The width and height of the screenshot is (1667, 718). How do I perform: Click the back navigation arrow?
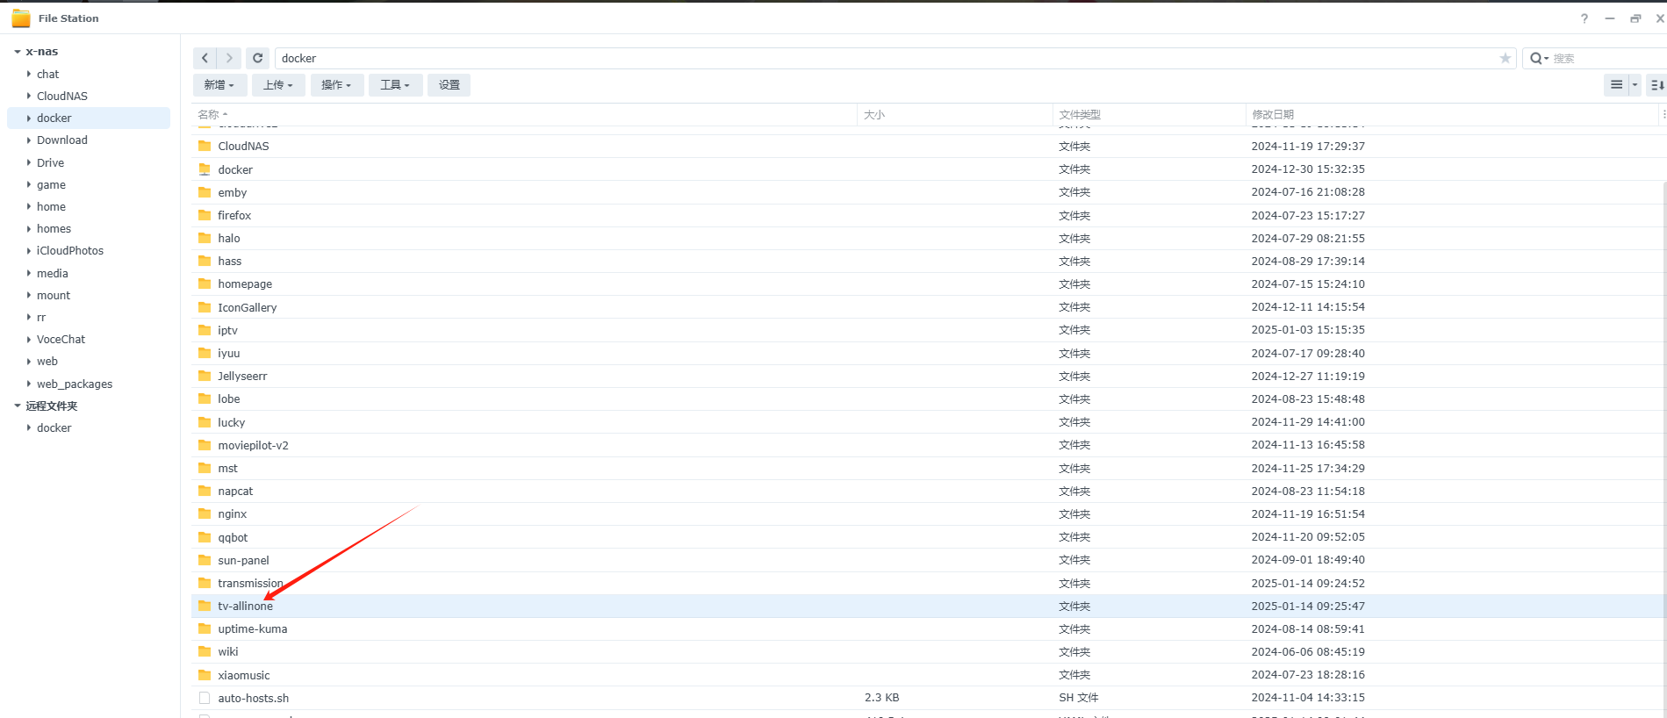click(205, 58)
